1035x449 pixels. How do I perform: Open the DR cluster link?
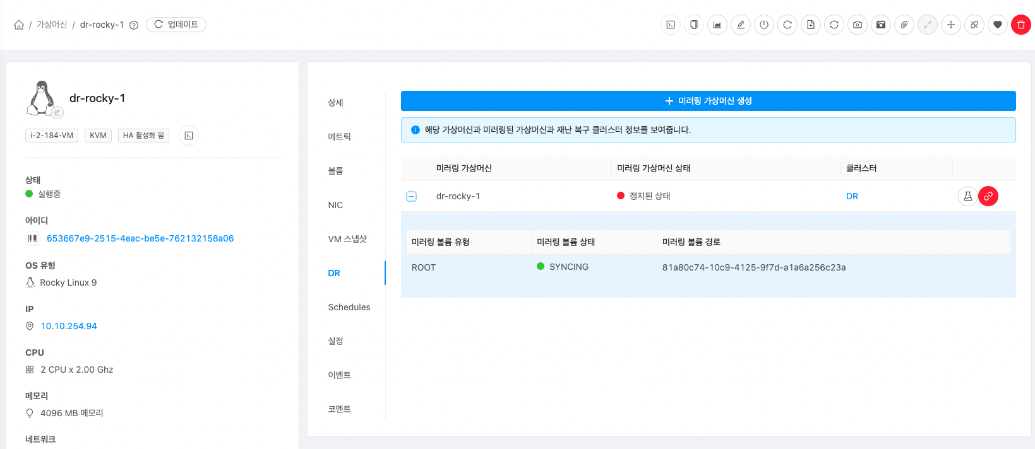point(852,196)
